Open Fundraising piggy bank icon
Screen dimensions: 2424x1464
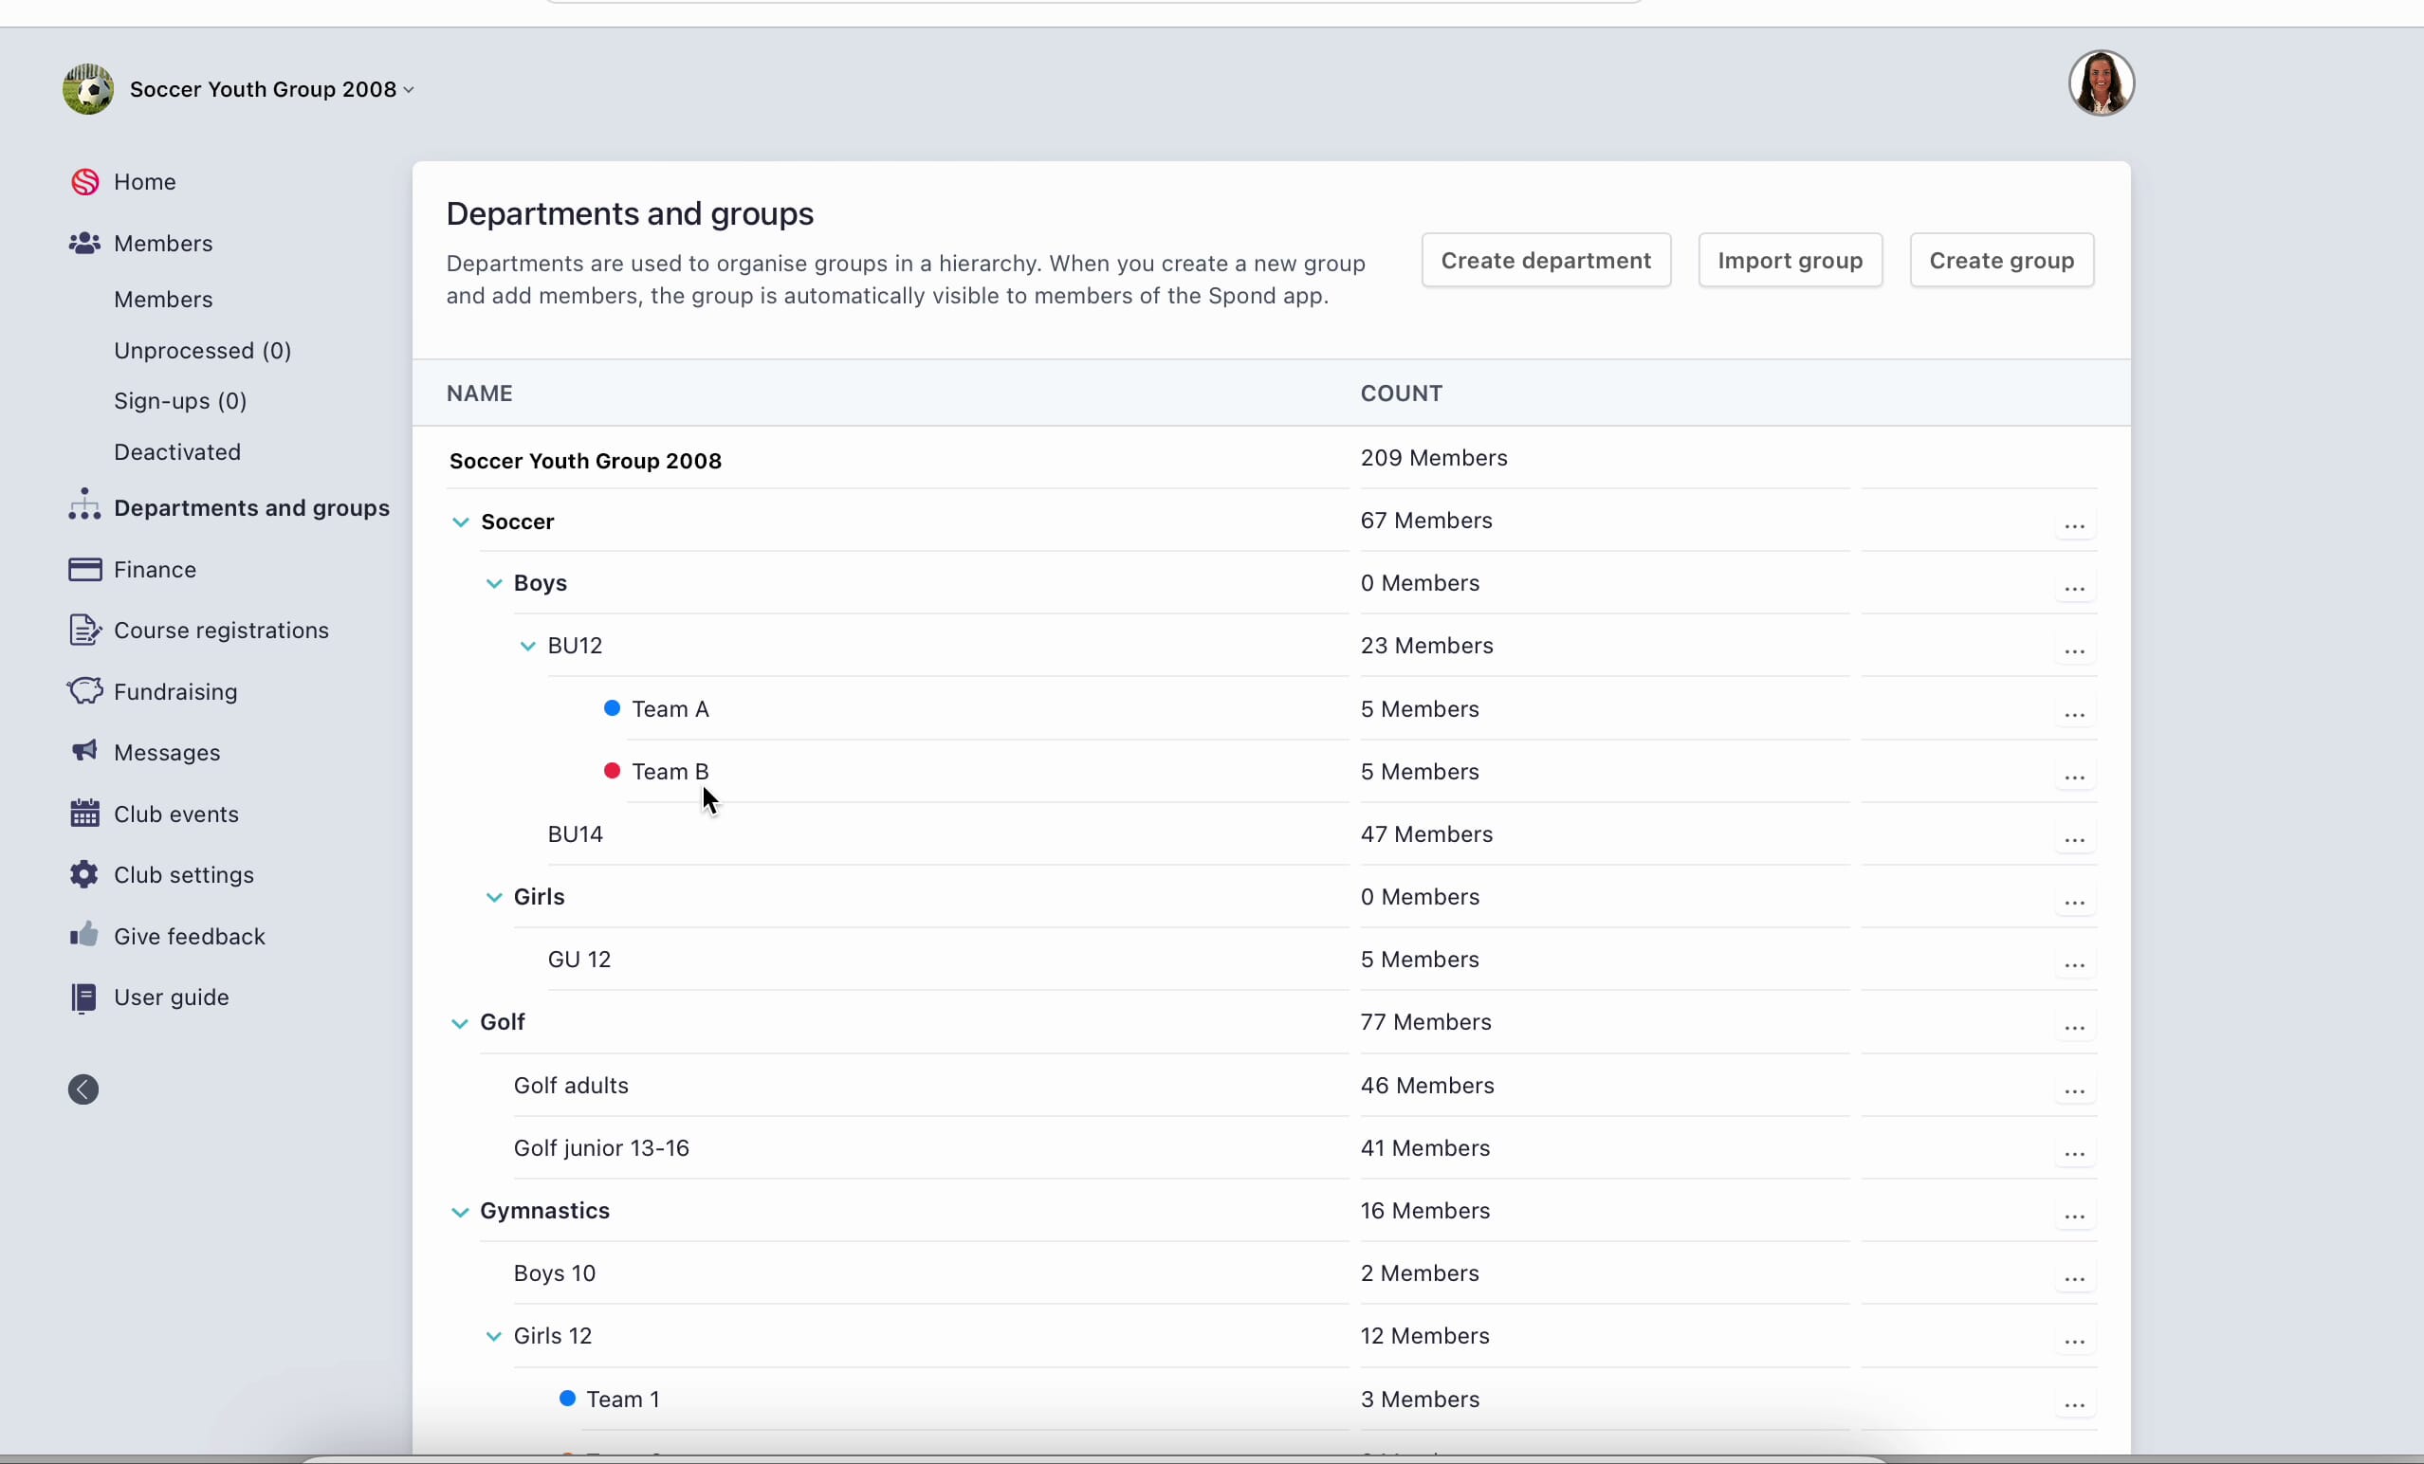[x=84, y=690]
